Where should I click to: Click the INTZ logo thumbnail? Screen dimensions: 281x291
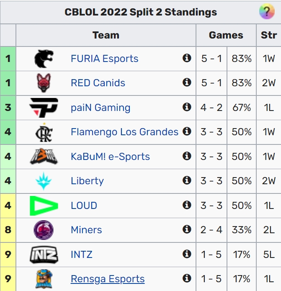(44, 255)
